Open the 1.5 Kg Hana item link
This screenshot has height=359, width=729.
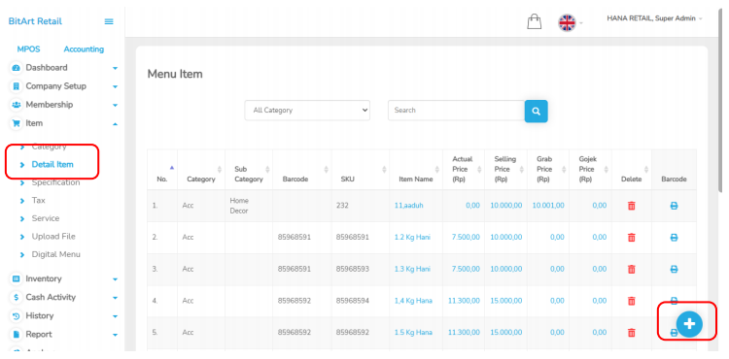click(x=413, y=333)
